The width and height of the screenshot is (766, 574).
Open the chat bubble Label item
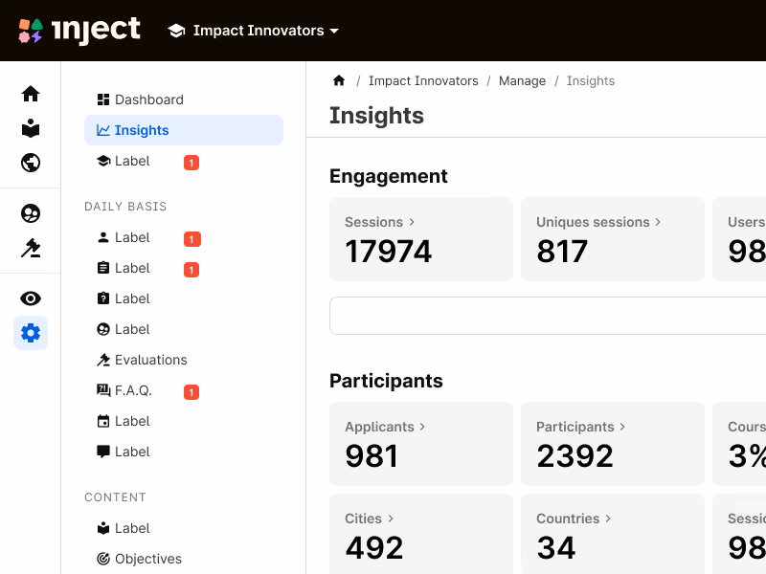tap(184, 452)
